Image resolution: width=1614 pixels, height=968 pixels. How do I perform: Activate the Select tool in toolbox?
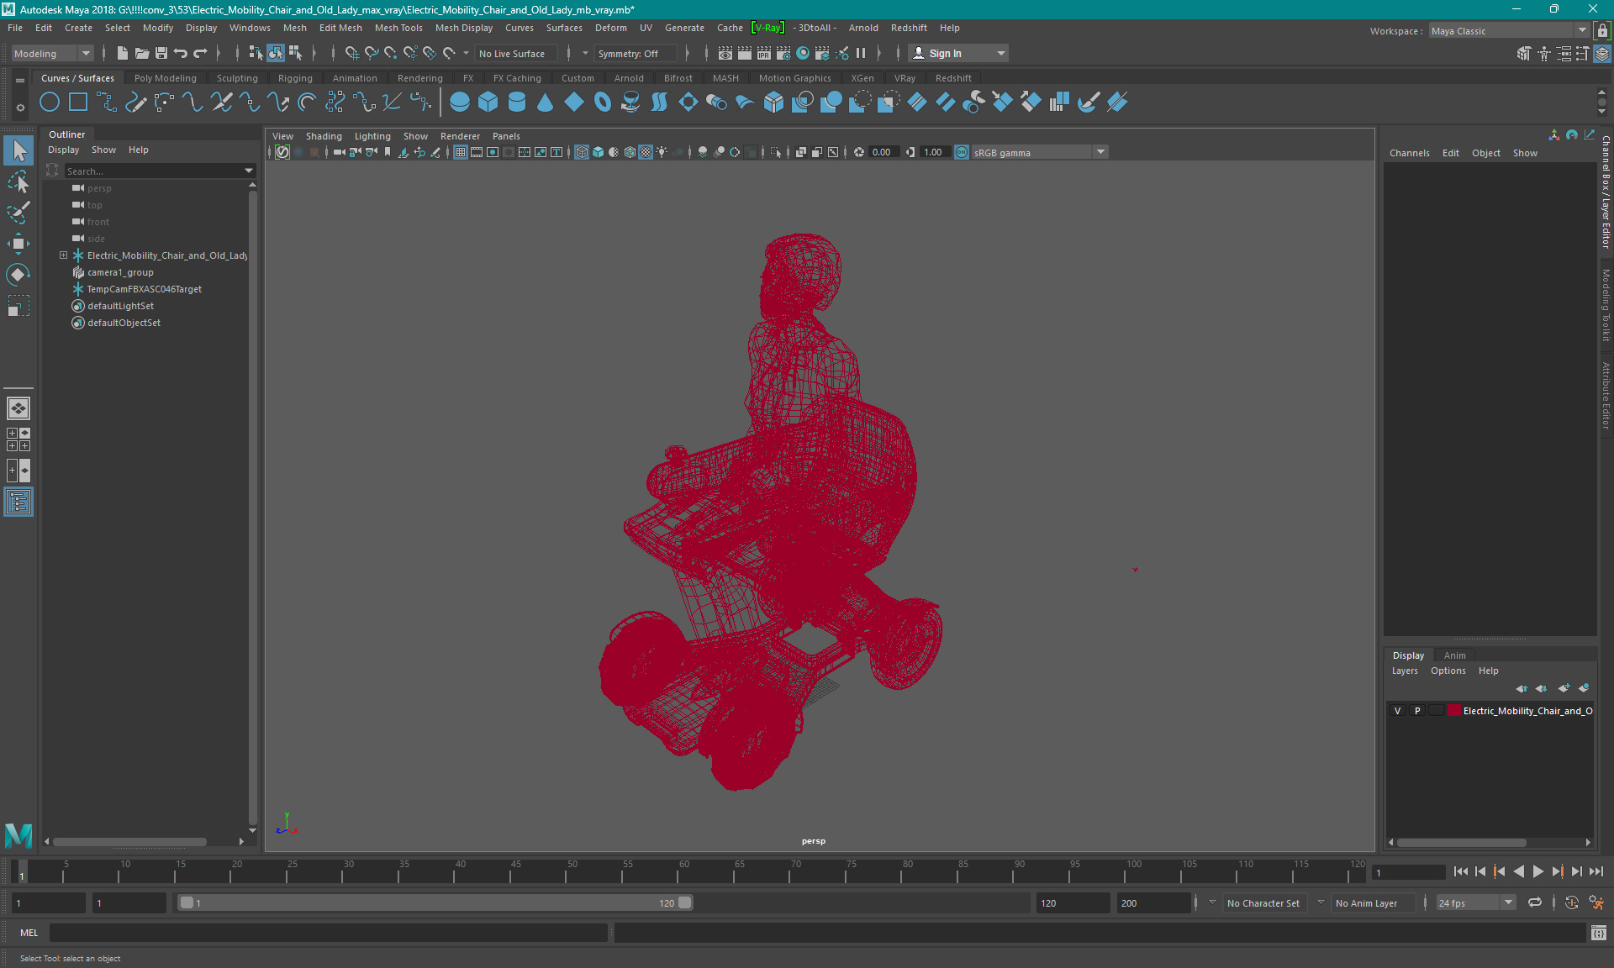(18, 151)
